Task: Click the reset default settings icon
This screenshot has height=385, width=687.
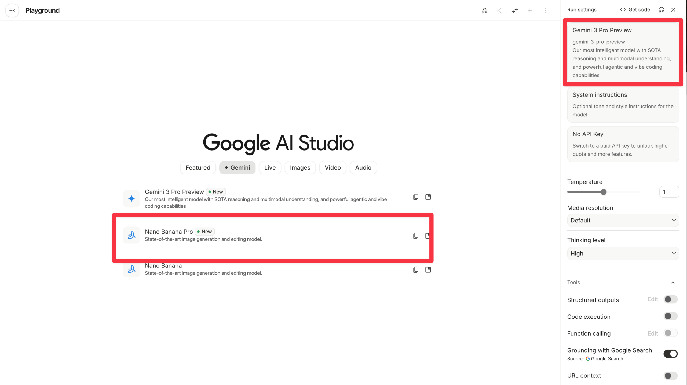Action: pos(661,10)
